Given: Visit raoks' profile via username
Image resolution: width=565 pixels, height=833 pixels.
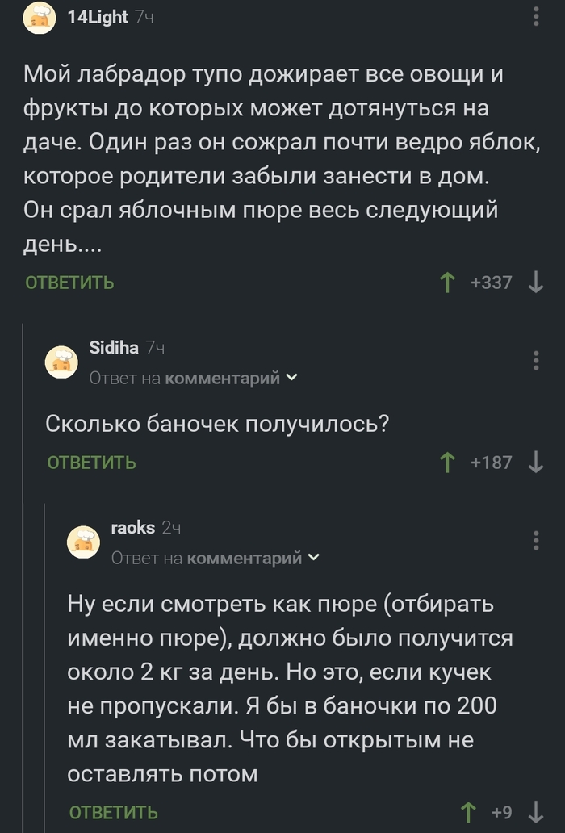Looking at the screenshot, I should (x=132, y=528).
